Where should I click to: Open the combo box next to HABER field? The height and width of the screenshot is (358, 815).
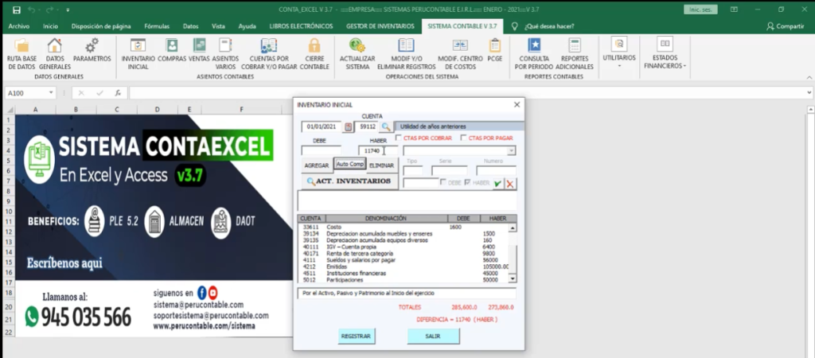[459, 150]
